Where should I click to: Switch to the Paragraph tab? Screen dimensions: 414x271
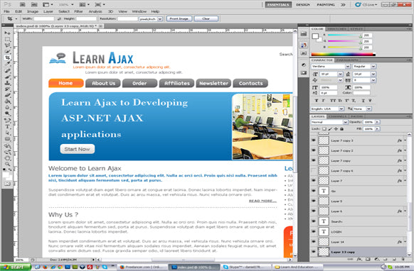pyautogui.click(x=348, y=60)
